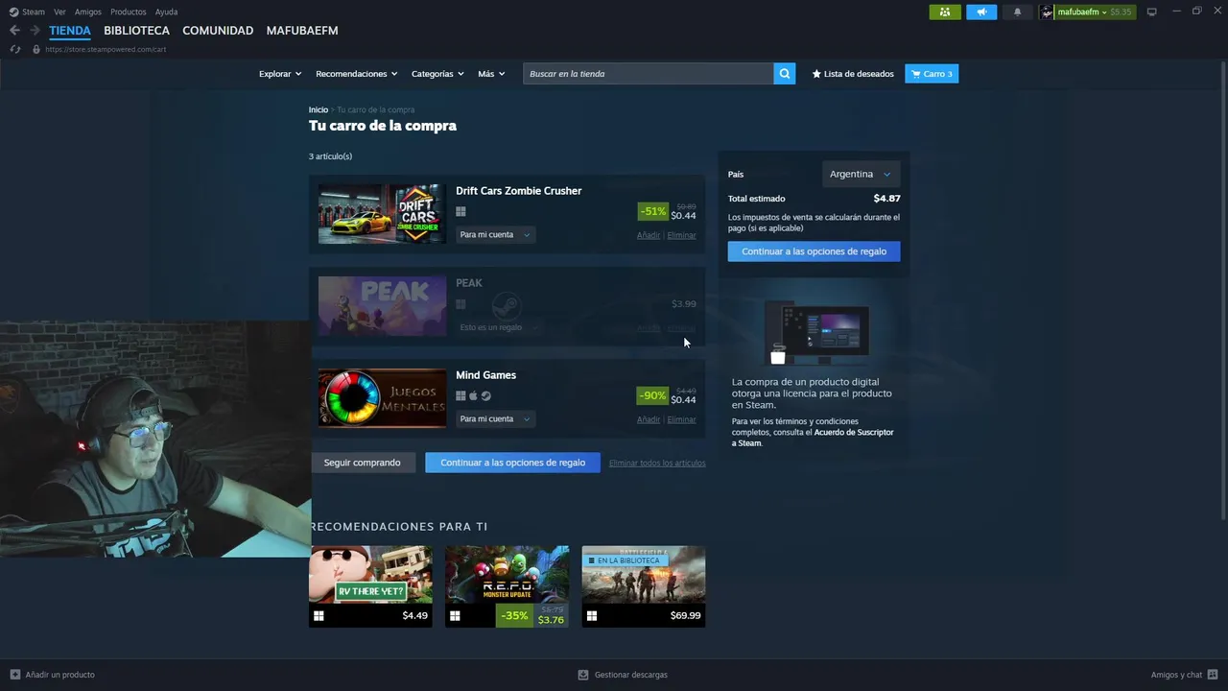This screenshot has height=691, width=1228.
Task: Open the RV There Yet recommendation
Action: pos(370,586)
